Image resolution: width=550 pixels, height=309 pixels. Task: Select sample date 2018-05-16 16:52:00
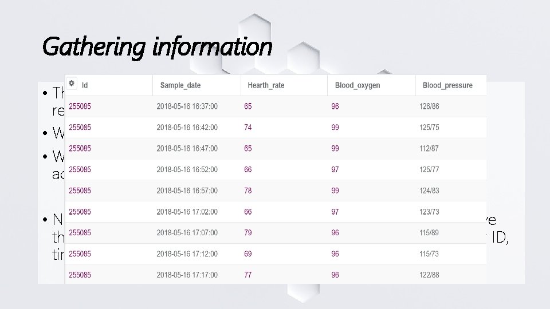[x=187, y=169]
